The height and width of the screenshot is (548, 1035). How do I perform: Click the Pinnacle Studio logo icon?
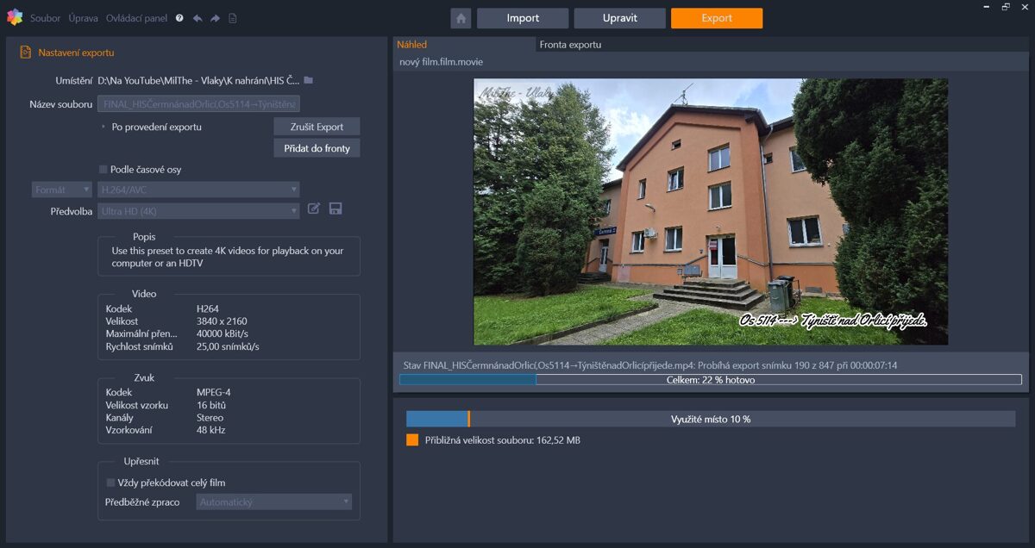coord(15,17)
